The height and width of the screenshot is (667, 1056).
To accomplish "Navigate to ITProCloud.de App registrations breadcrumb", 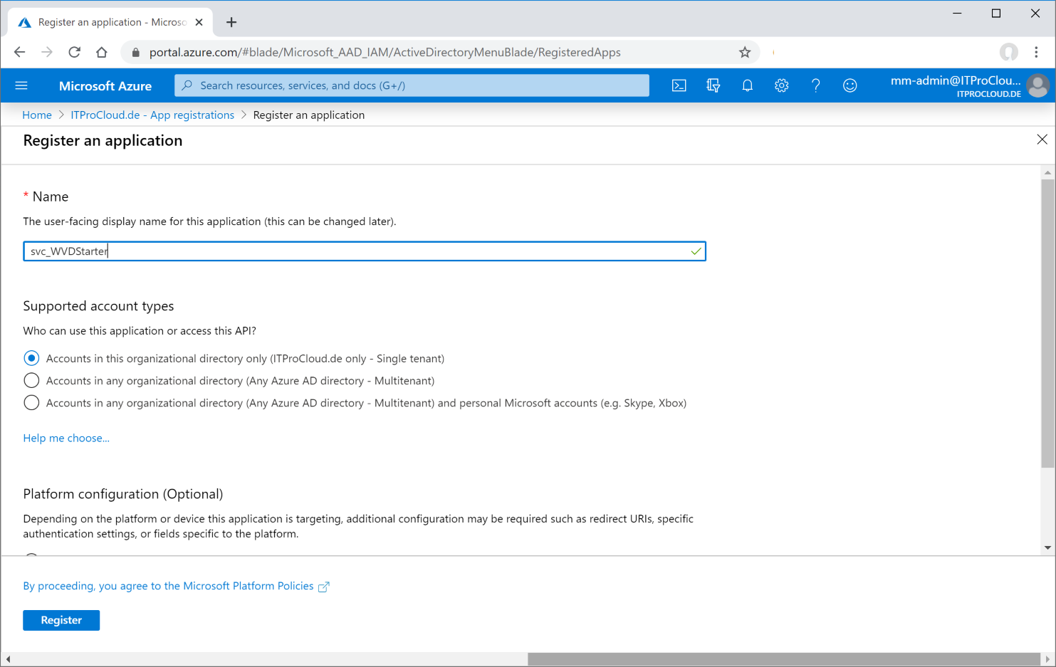I will pos(152,115).
